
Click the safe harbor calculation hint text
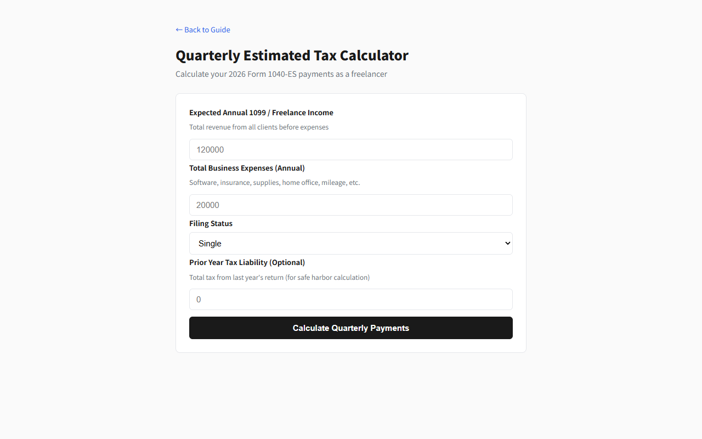coord(280,277)
